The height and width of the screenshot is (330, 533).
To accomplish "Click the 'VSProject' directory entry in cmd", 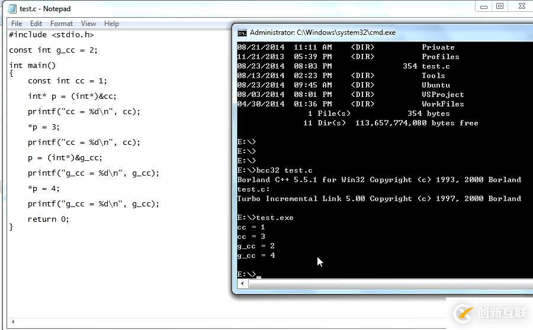I will [443, 95].
